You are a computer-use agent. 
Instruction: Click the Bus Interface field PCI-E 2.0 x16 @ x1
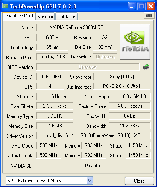pyautogui.click(x=122, y=86)
